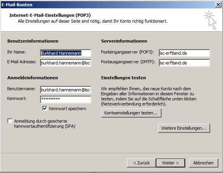Image resolution: width=223 pixels, height=173 pixels.
Task: Click Kontoeinstellungen testen button
Action: pos(131,113)
